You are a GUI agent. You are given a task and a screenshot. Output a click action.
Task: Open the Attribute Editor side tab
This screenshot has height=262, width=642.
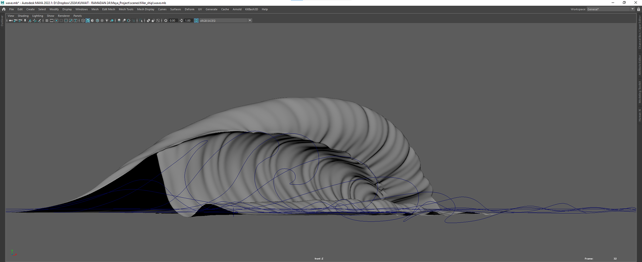(640, 65)
